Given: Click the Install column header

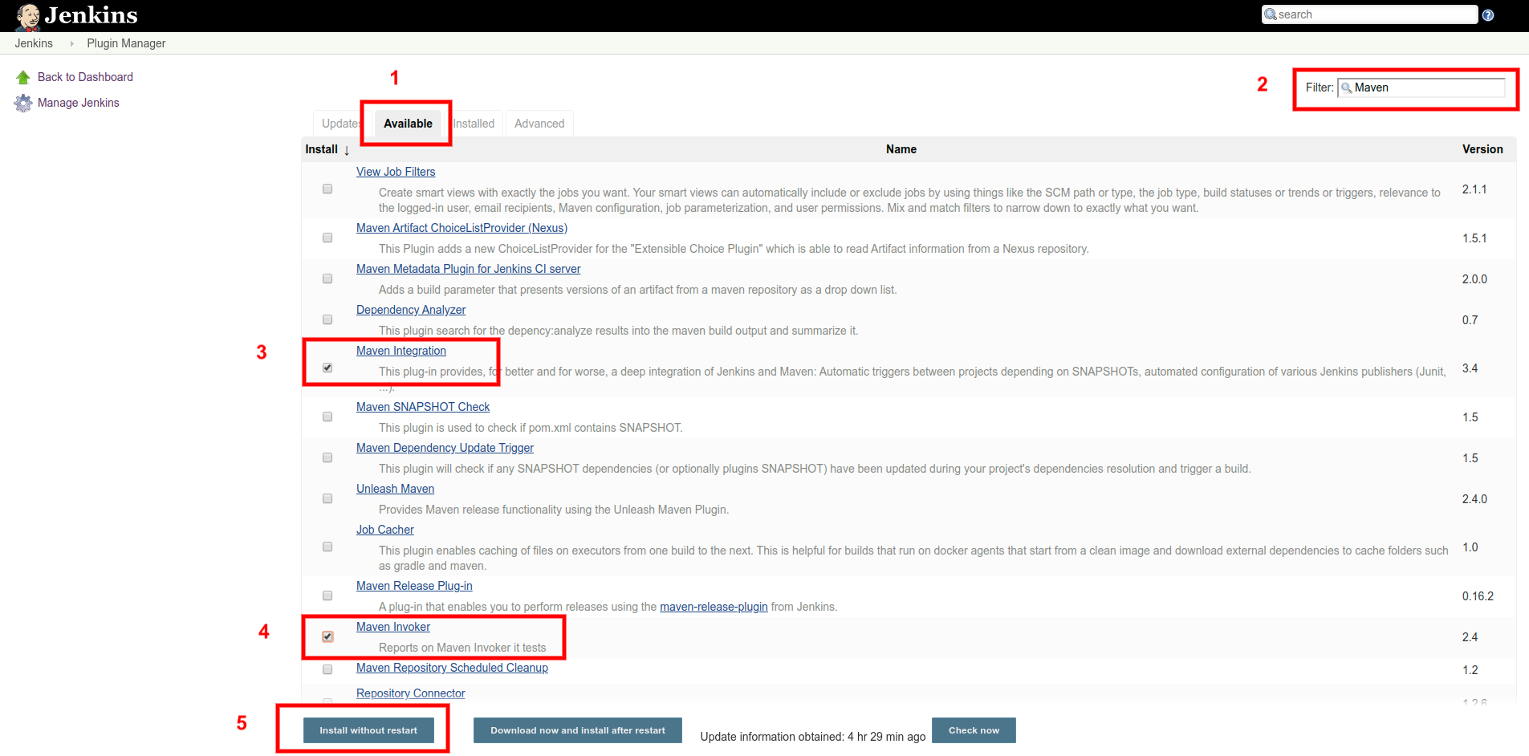Looking at the screenshot, I should [x=321, y=149].
